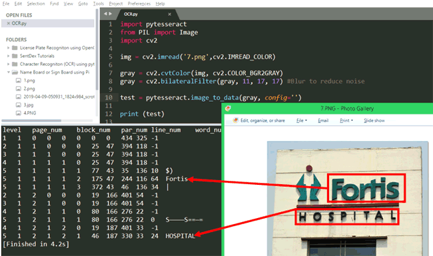
Task: Click the SentDex Tutorials folder icon
Action: coord(15,56)
